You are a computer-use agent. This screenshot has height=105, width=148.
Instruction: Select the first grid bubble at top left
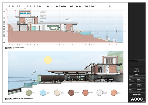click(9, 6)
